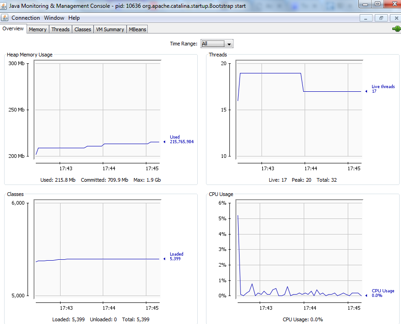Click inside the CPU Usage line chart

(x=299, y=249)
